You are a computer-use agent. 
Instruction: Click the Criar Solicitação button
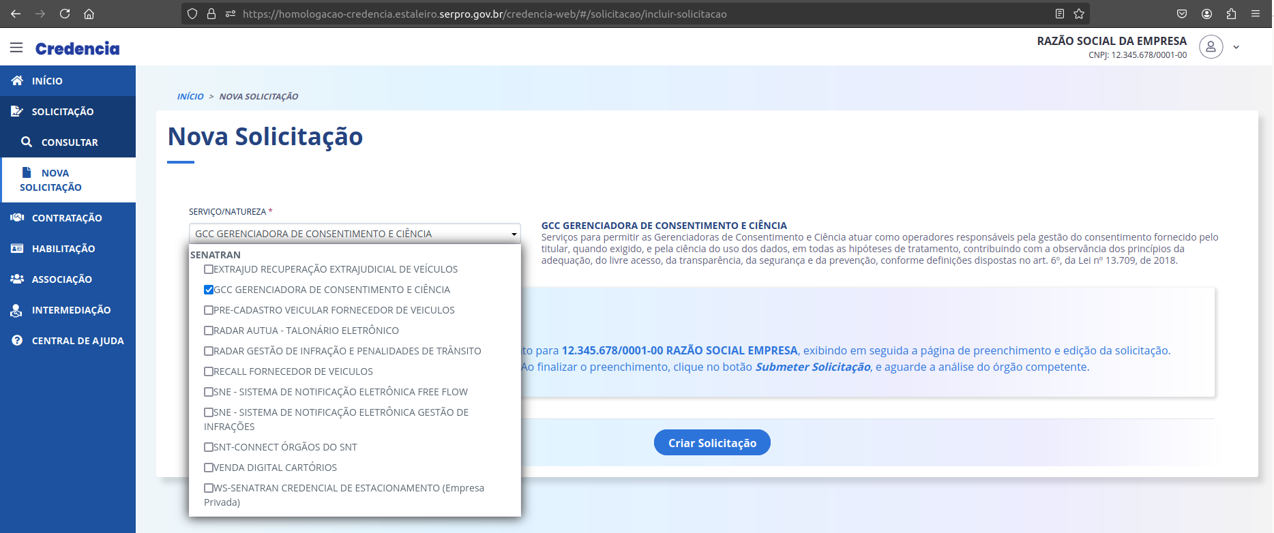pos(712,442)
